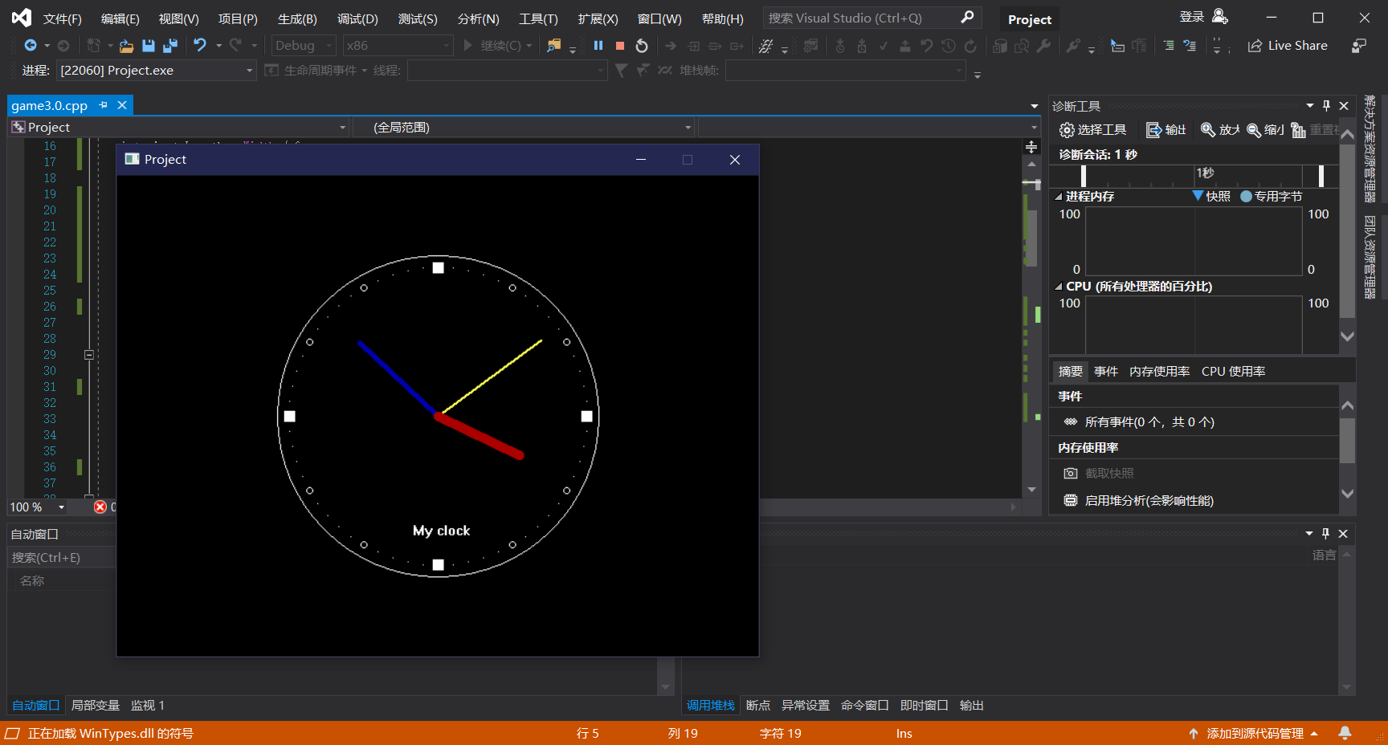
Task: Click the Autos search field
Action: click(62, 558)
